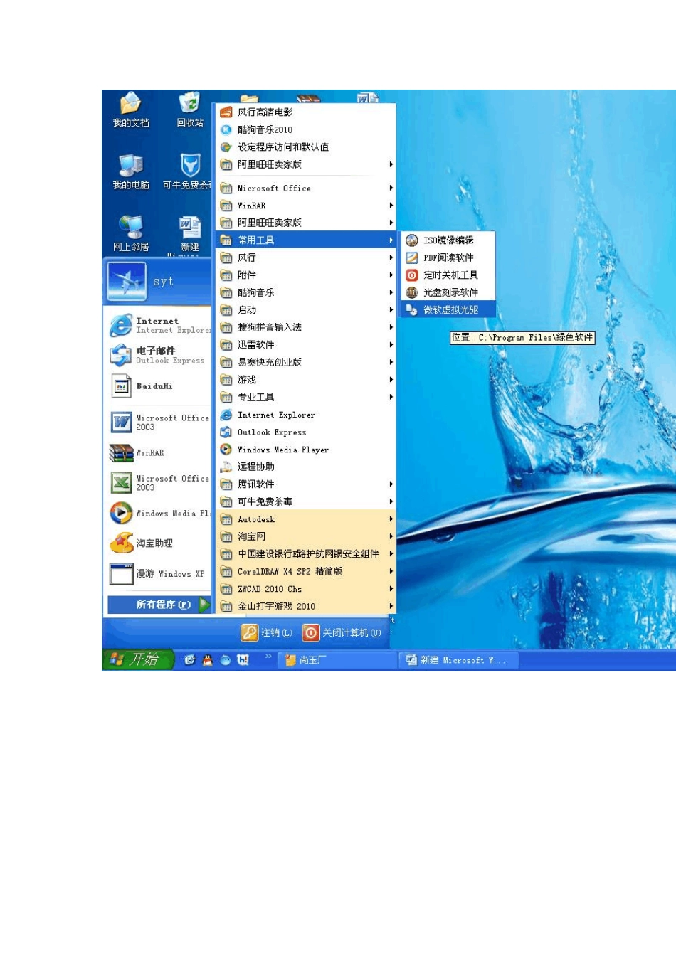The width and height of the screenshot is (676, 956).
Task: Expand the 搜狗拼音输入法 submenu
Action: (306, 327)
